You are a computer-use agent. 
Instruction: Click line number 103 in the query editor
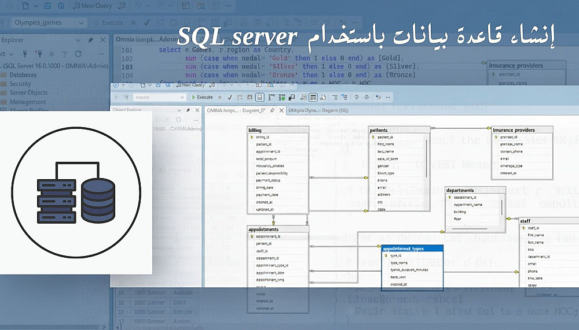click(127, 67)
